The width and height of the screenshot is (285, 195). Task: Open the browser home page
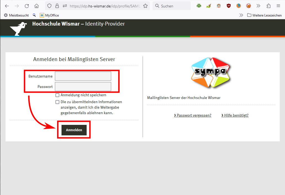click(36, 6)
